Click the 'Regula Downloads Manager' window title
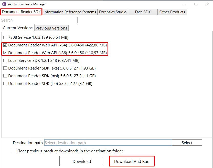The height and width of the screenshot is (168, 213). pyautogui.click(x=26, y=4)
